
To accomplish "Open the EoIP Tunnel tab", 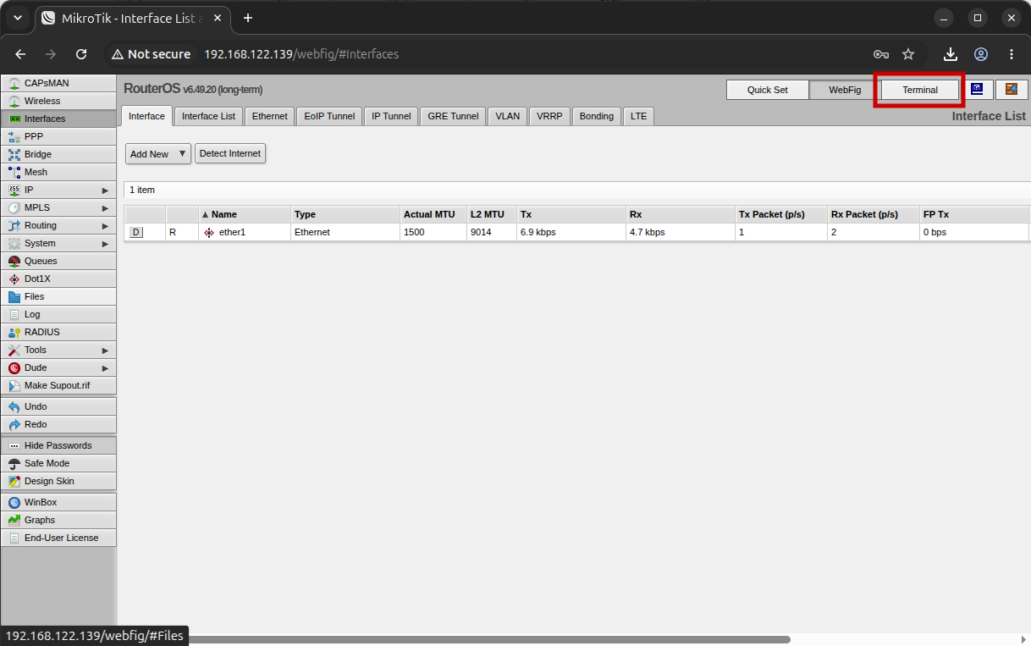I will [329, 116].
